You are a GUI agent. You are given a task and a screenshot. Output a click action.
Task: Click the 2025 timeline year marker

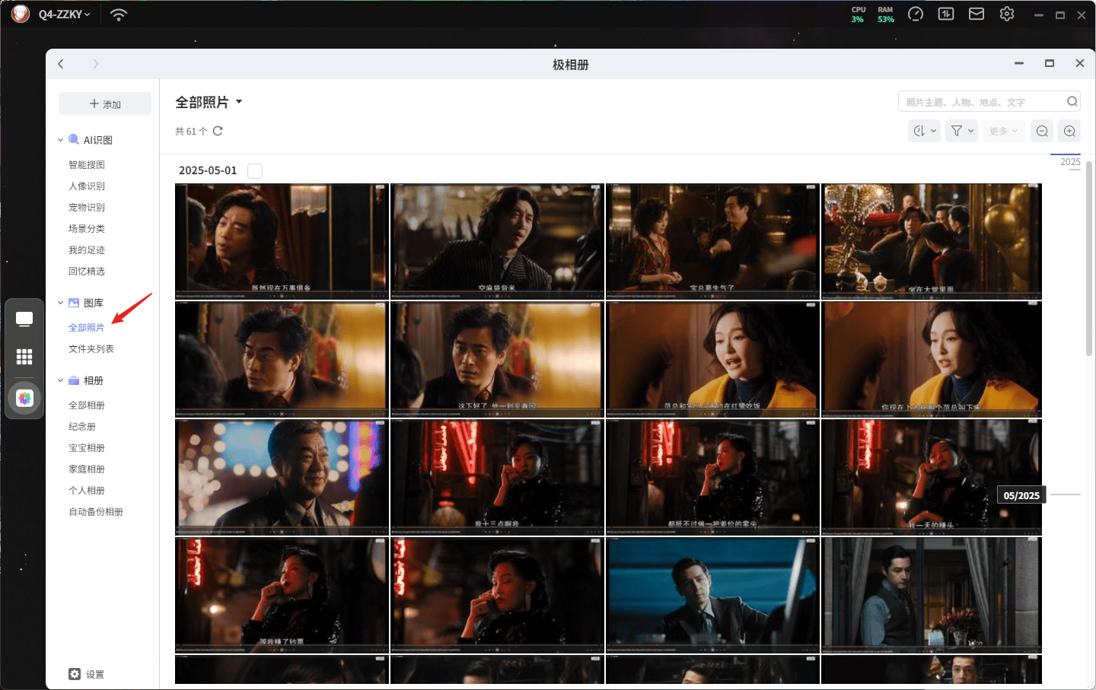pyautogui.click(x=1070, y=162)
